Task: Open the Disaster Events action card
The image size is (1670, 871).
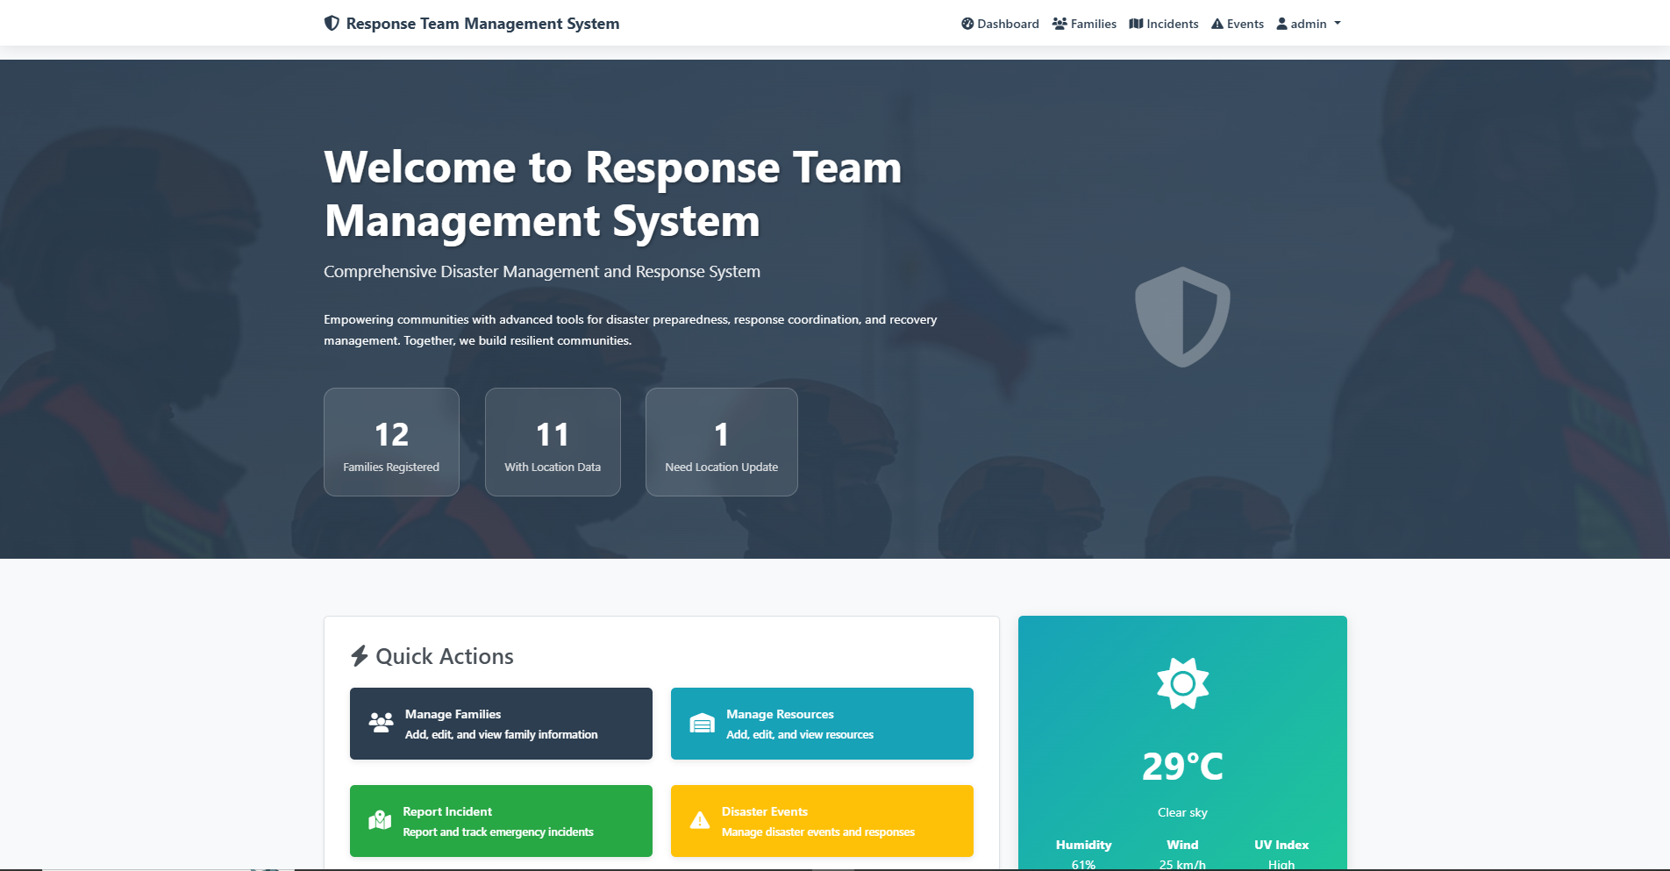Action: click(822, 820)
